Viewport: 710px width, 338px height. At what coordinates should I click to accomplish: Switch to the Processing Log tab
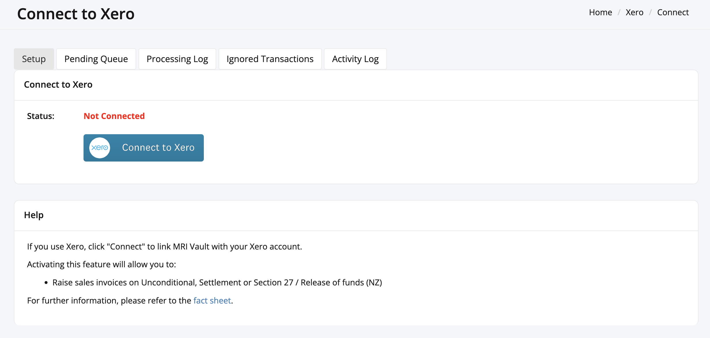coord(177,59)
